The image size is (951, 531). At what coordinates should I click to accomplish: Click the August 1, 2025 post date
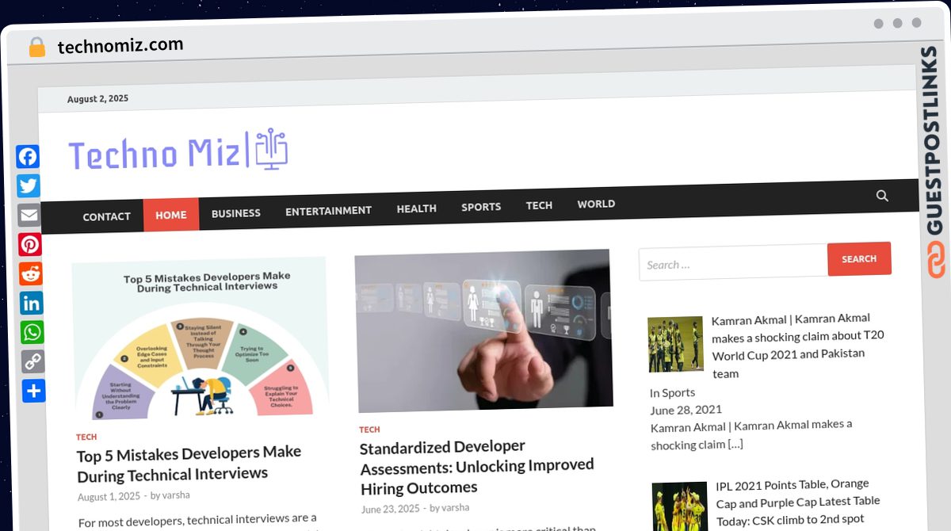click(109, 497)
